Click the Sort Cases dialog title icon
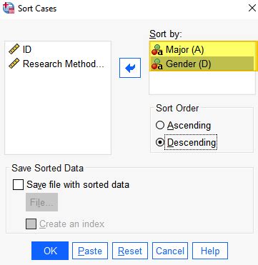 coord(9,8)
